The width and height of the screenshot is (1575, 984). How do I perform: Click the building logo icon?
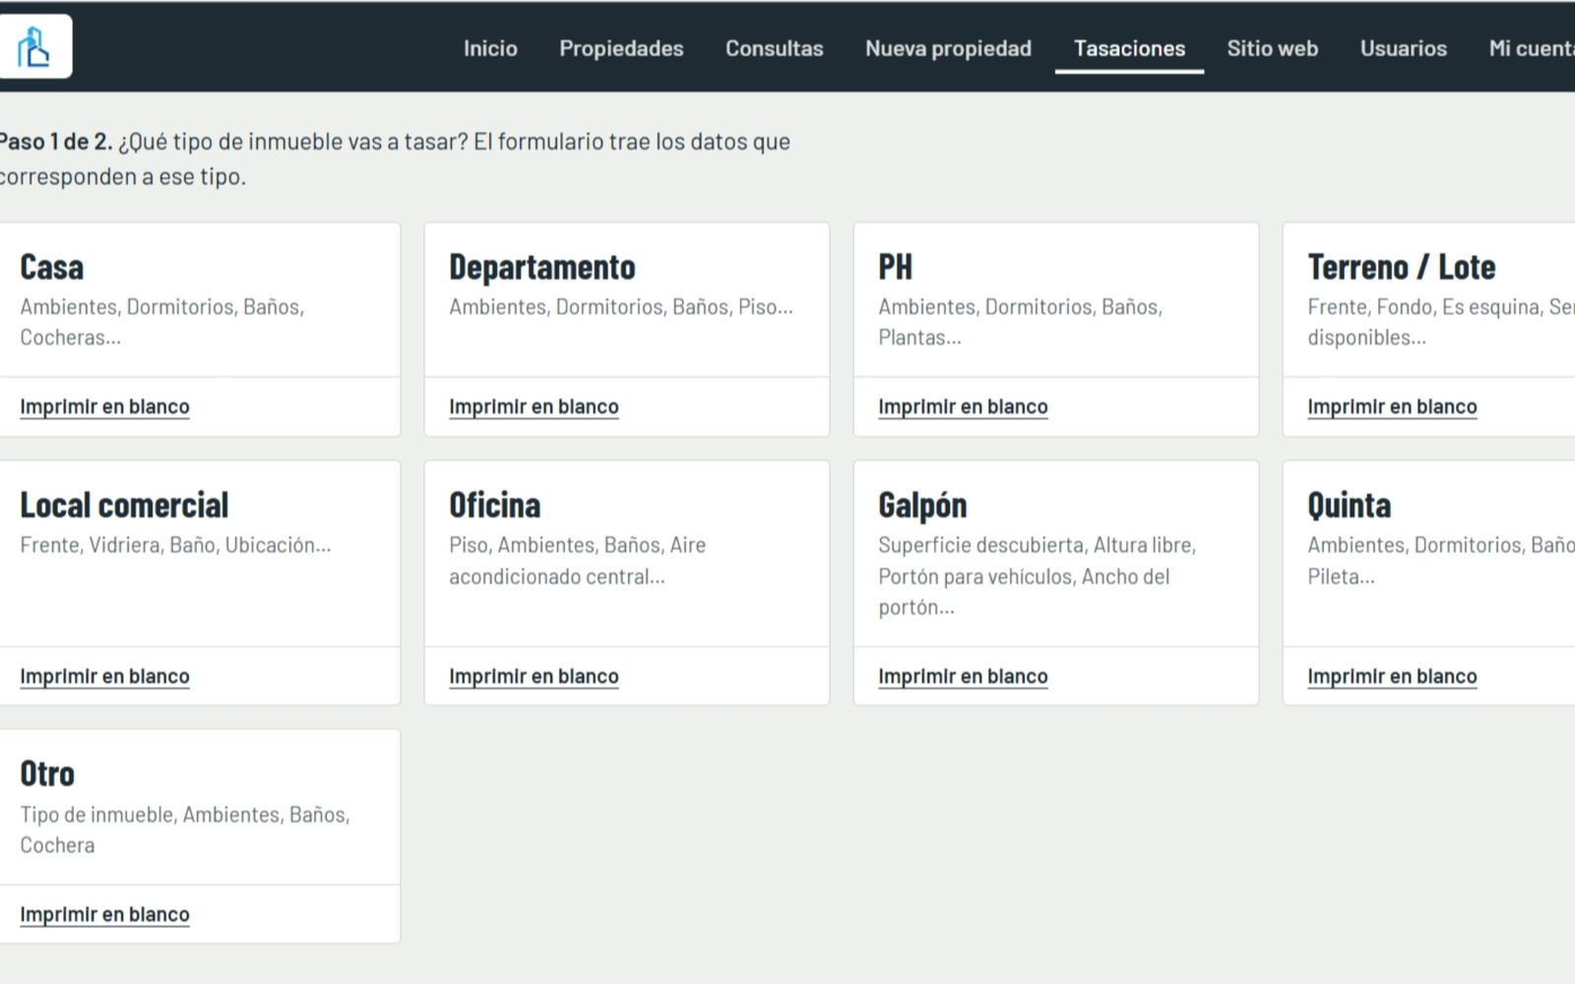(34, 46)
